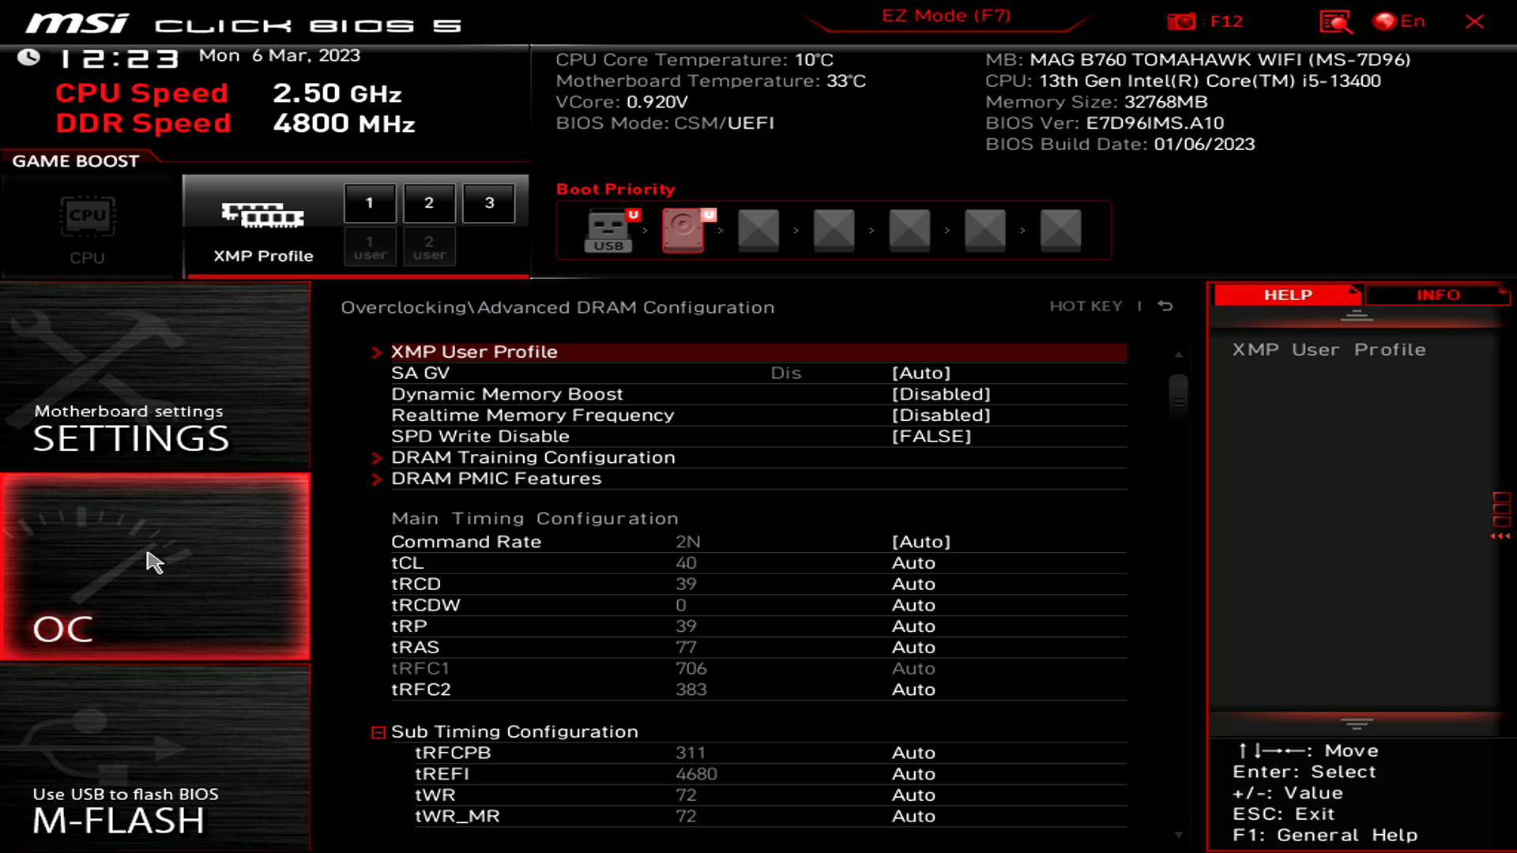Select XMP Profile panel icon
The height and width of the screenshot is (853, 1517).
(262, 215)
